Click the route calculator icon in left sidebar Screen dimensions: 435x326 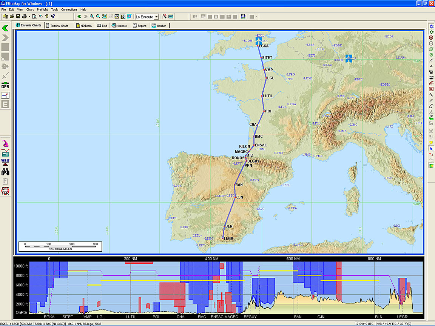[x=5, y=152]
